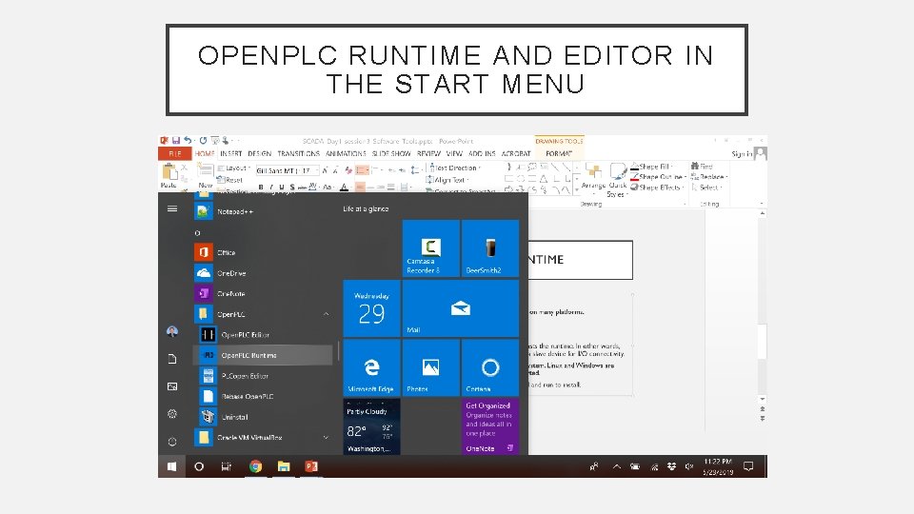Open Settings gear in the start menu
This screenshot has height=514, width=914.
pos(172,414)
